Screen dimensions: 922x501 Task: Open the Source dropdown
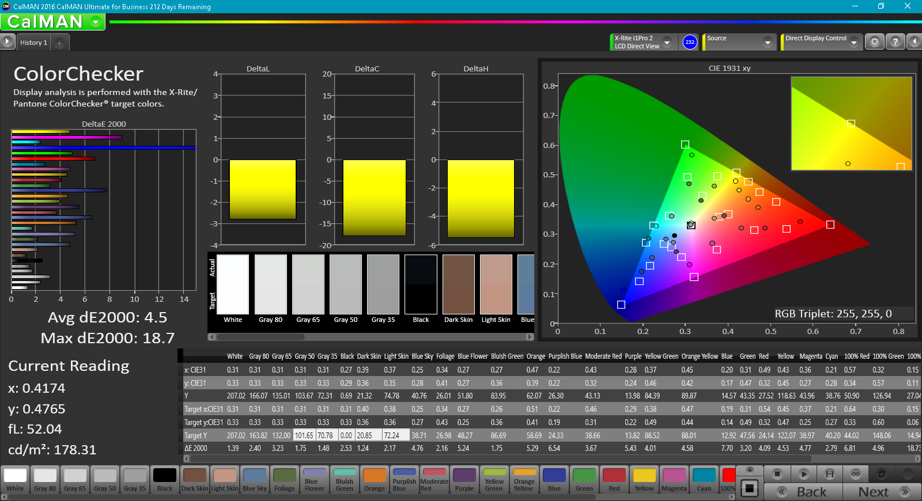coord(767,42)
